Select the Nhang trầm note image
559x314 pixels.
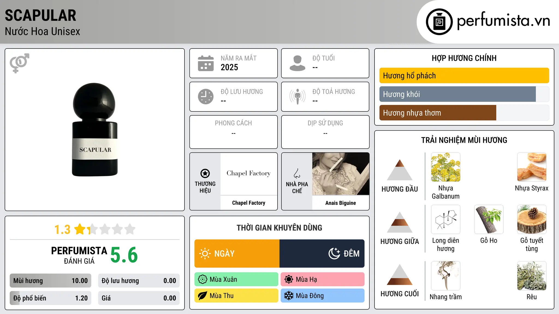point(446,276)
